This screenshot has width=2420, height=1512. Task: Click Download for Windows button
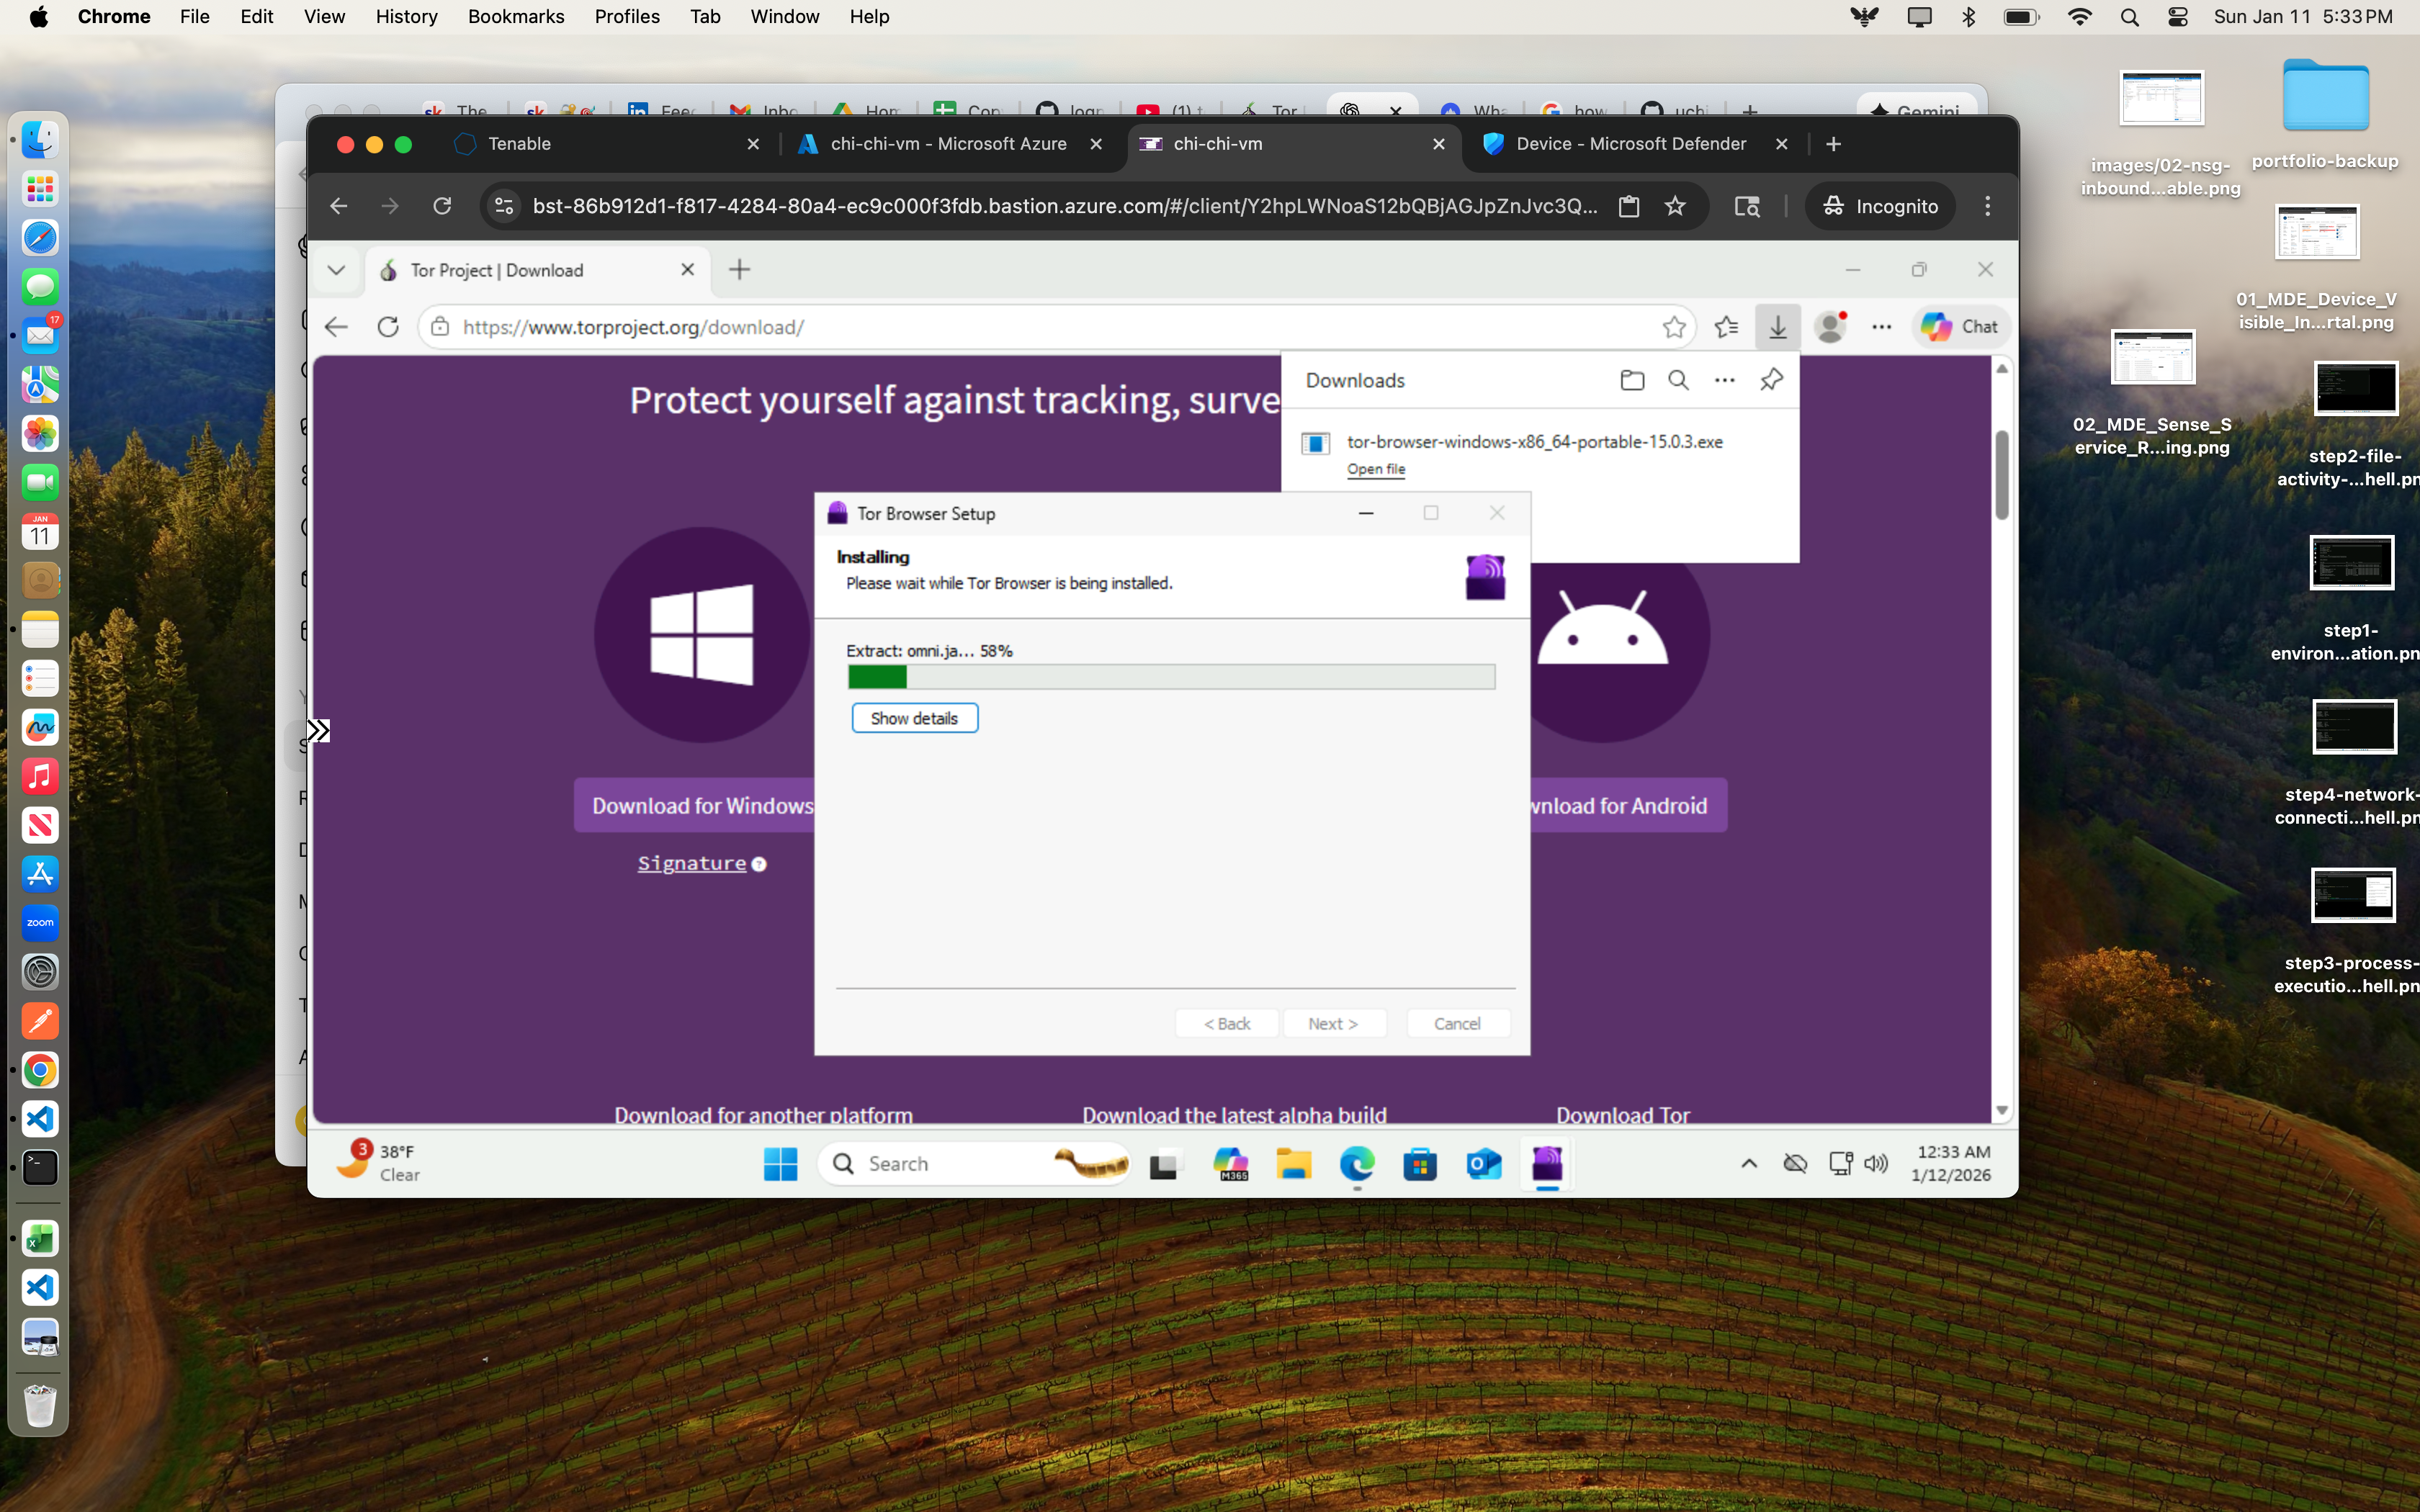pos(702,806)
